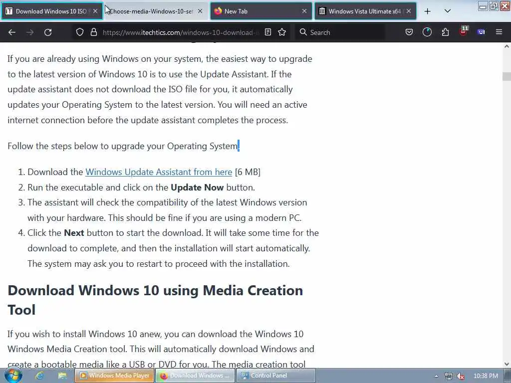Click the purple extension icon in the toolbar
The height and width of the screenshot is (383, 511).
coord(481,32)
